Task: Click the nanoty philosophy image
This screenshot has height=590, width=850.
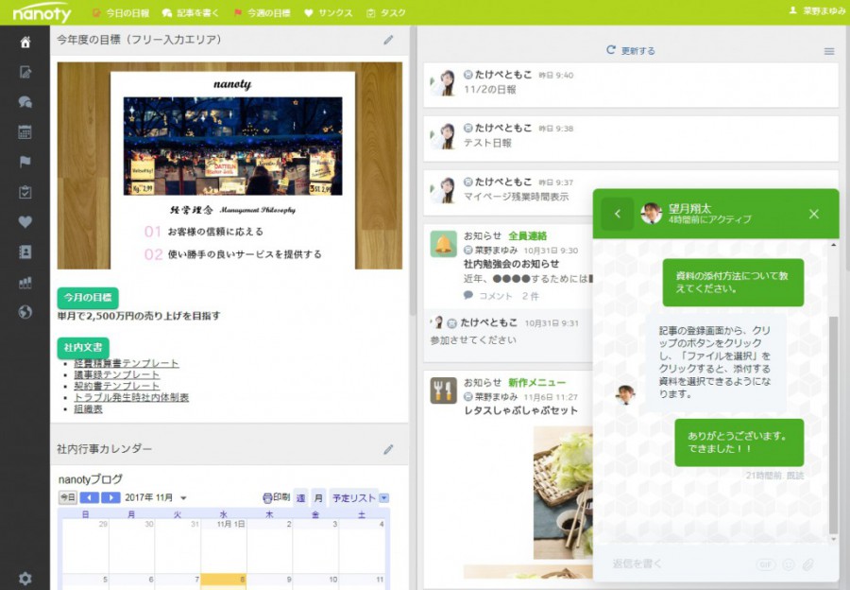Action: click(229, 165)
